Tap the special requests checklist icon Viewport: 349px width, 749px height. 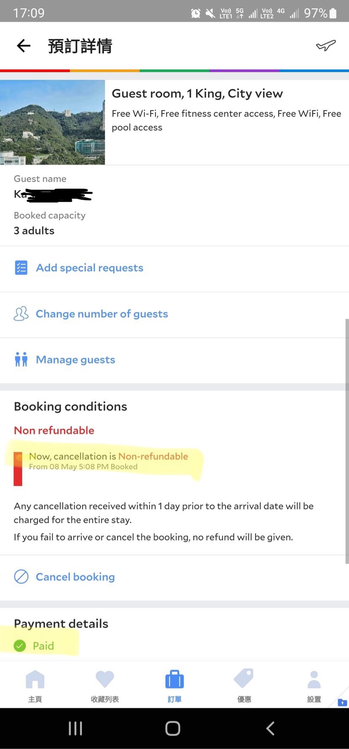coord(21,268)
